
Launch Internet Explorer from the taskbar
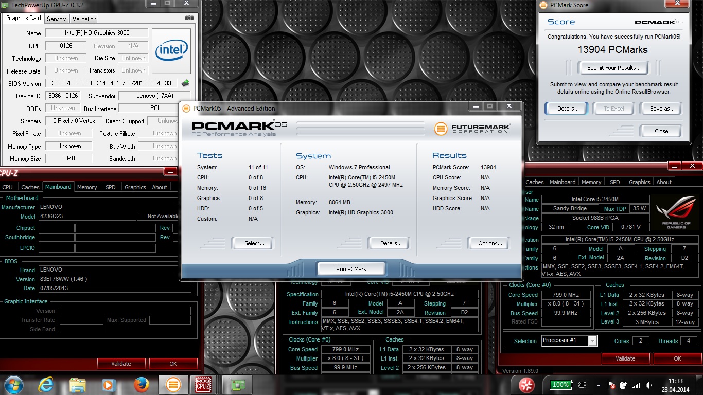45,384
